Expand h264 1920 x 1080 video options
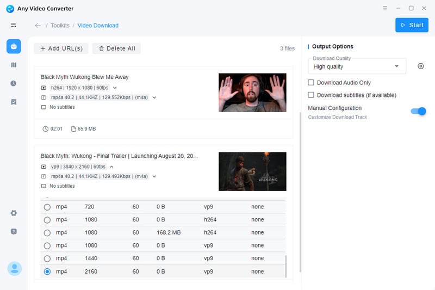This screenshot has width=435, height=290. [115, 88]
